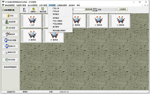Screen dimensions: 150x94
Task: Expand the 选择分类包厢 dropdown showing 所有
Action: pyautogui.click(x=107, y=9)
